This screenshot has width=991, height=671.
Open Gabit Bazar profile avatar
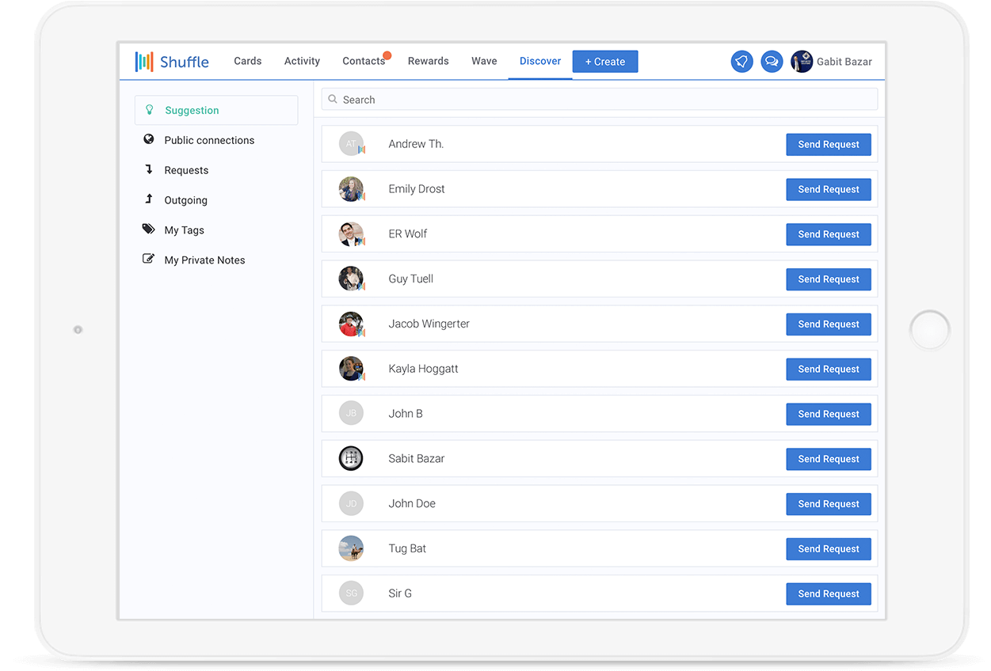[802, 62]
